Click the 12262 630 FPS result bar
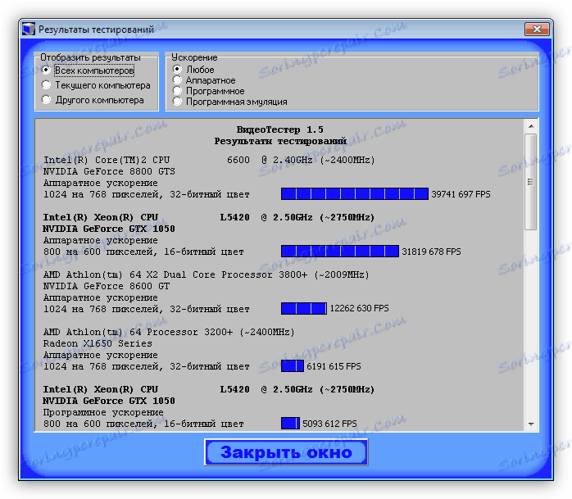Image resolution: width=572 pixels, height=499 pixels. (x=304, y=309)
